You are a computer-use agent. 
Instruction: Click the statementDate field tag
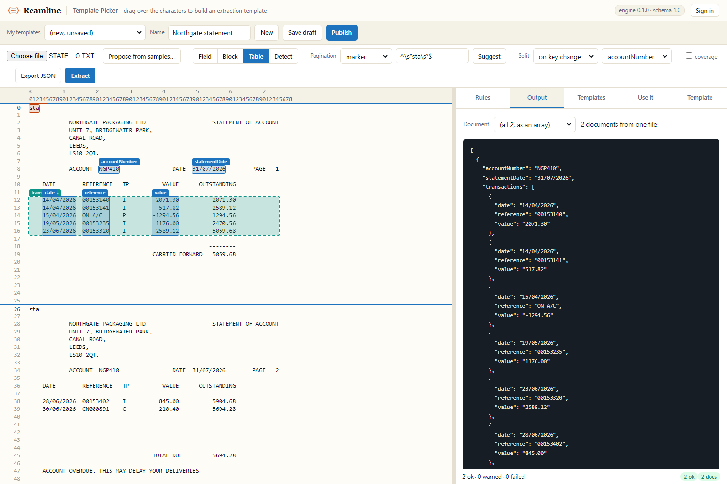(211, 162)
